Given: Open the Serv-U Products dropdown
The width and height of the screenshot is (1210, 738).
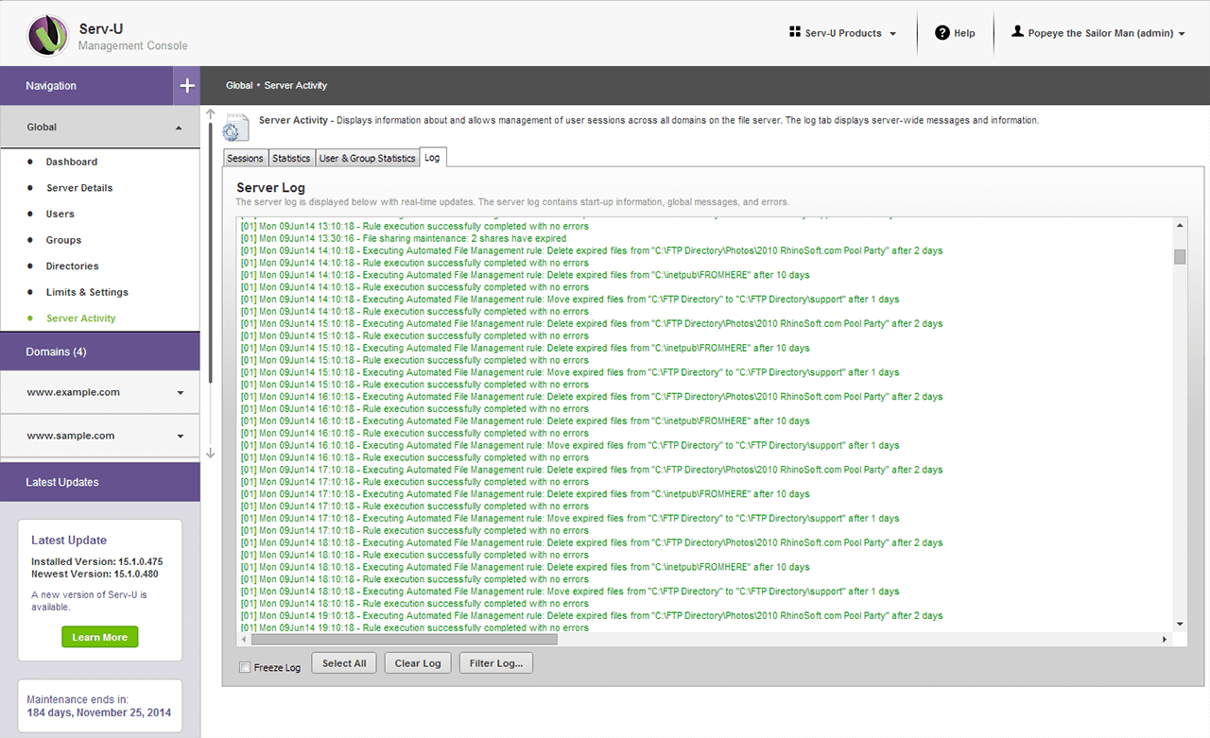Looking at the screenshot, I should pos(842,33).
